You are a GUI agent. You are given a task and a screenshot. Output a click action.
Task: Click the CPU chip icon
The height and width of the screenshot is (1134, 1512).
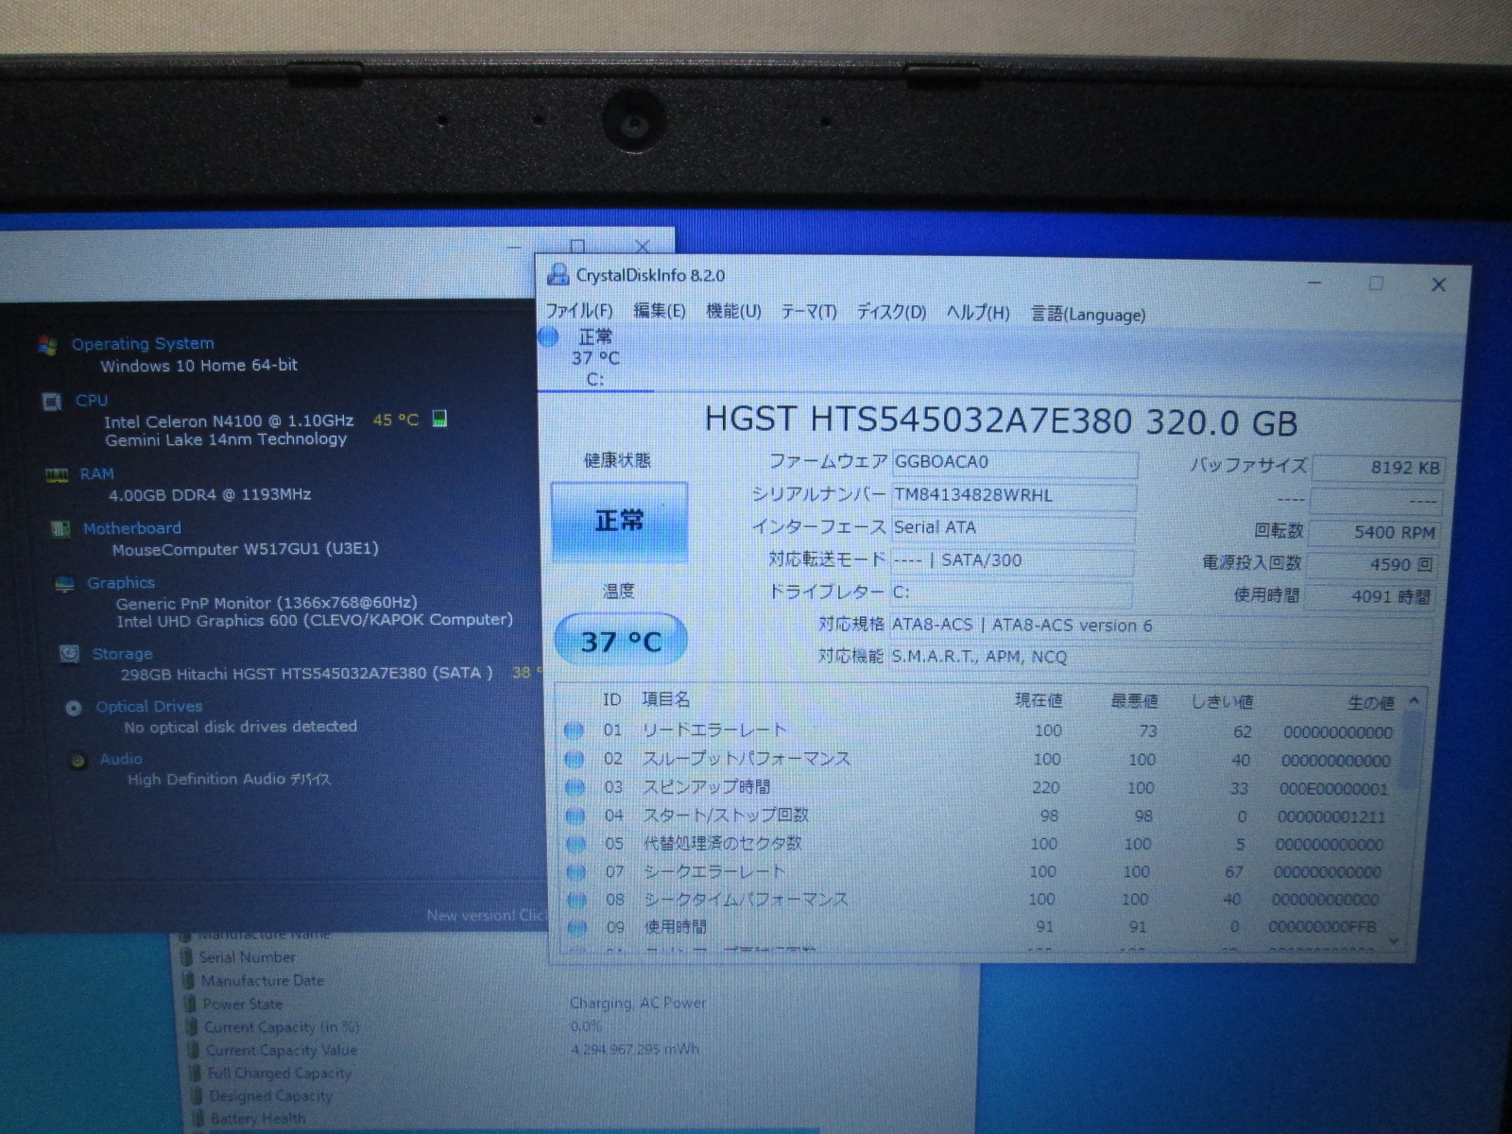tap(52, 402)
